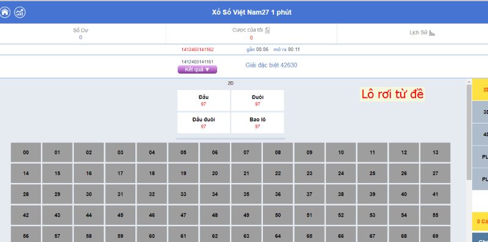This screenshot has width=488, height=242.
Task: Pick number 42 in the grid
Action: [26, 215]
